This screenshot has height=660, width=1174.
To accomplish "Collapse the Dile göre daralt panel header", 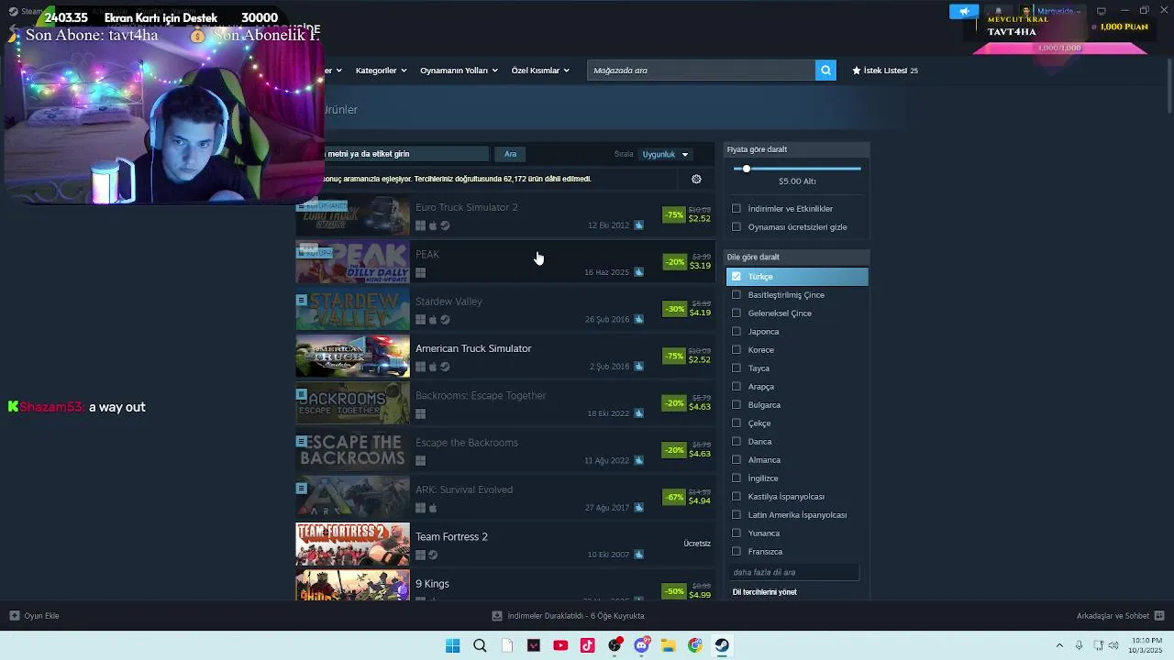I will tap(796, 258).
